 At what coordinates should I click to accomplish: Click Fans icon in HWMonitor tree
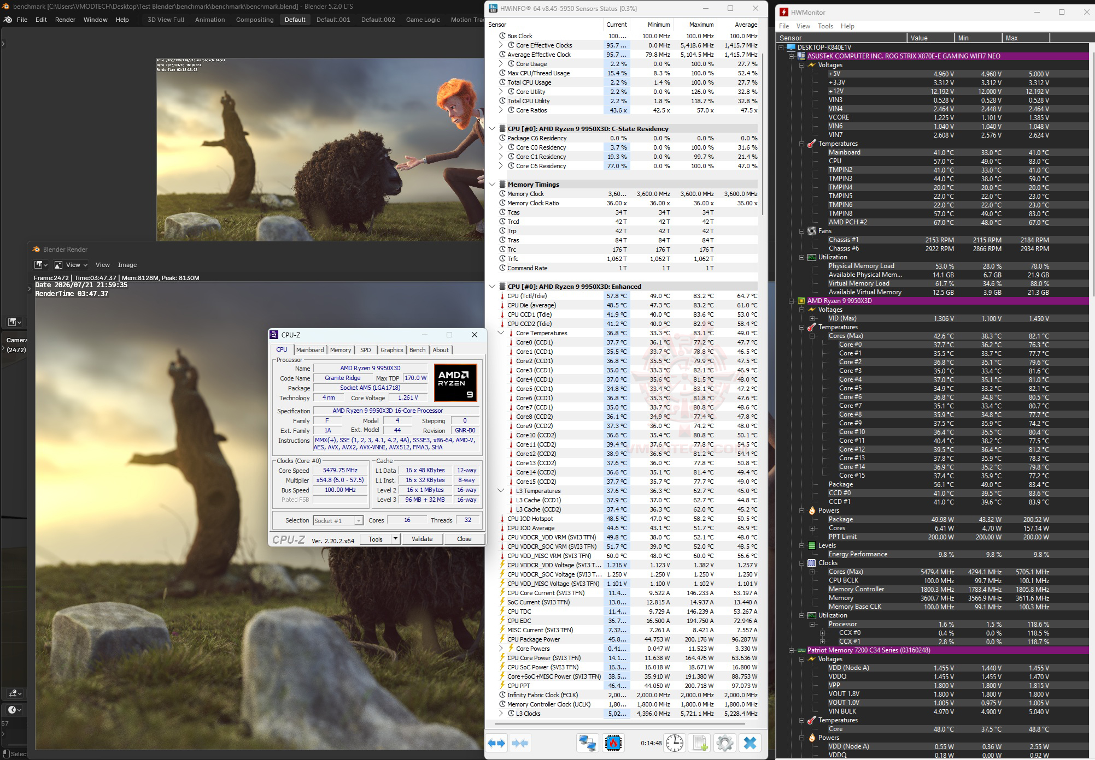pyautogui.click(x=812, y=231)
